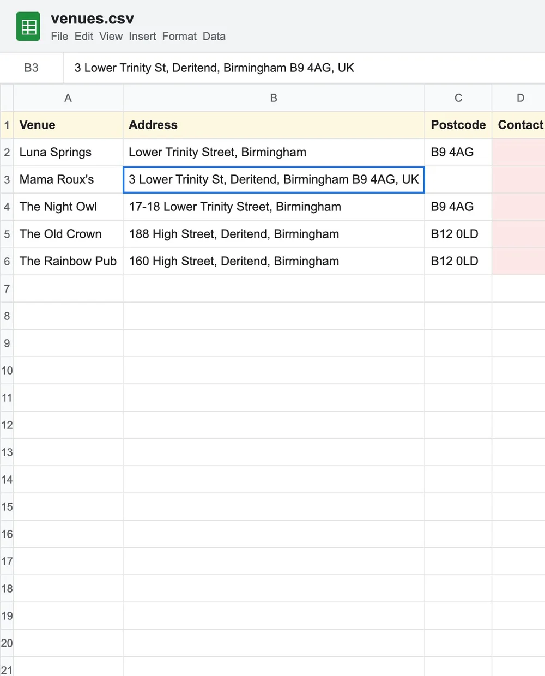The height and width of the screenshot is (676, 545).
Task: Select row 3 header
Action: click(7, 180)
